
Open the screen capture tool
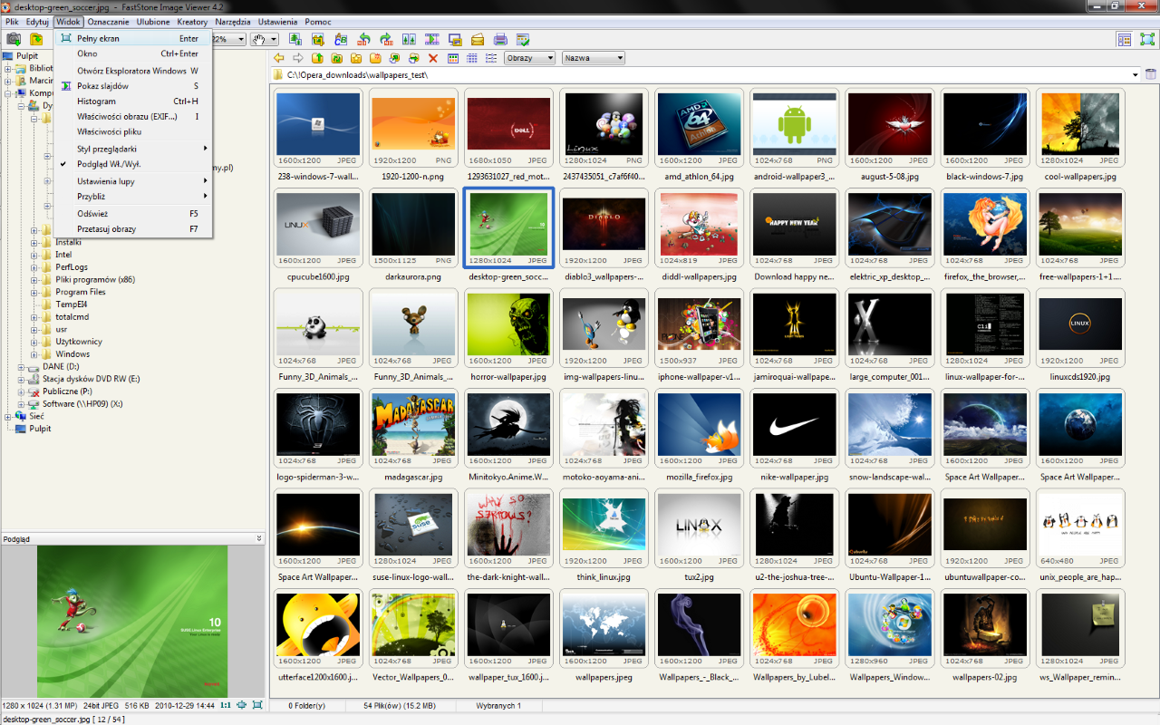(455, 39)
